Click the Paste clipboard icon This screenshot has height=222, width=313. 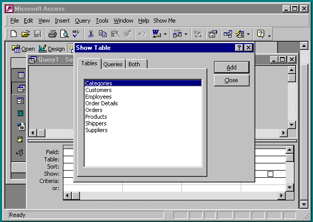tap(115, 34)
